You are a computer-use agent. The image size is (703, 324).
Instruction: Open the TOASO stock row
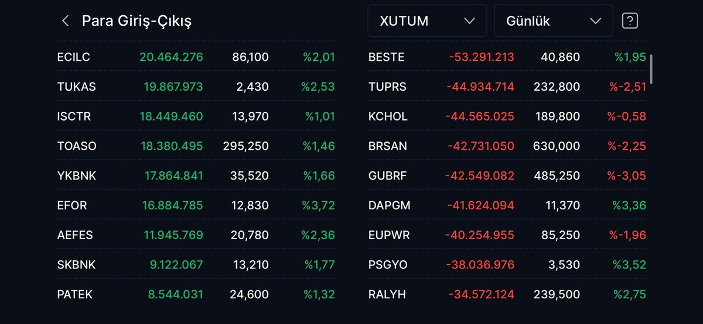click(x=196, y=146)
